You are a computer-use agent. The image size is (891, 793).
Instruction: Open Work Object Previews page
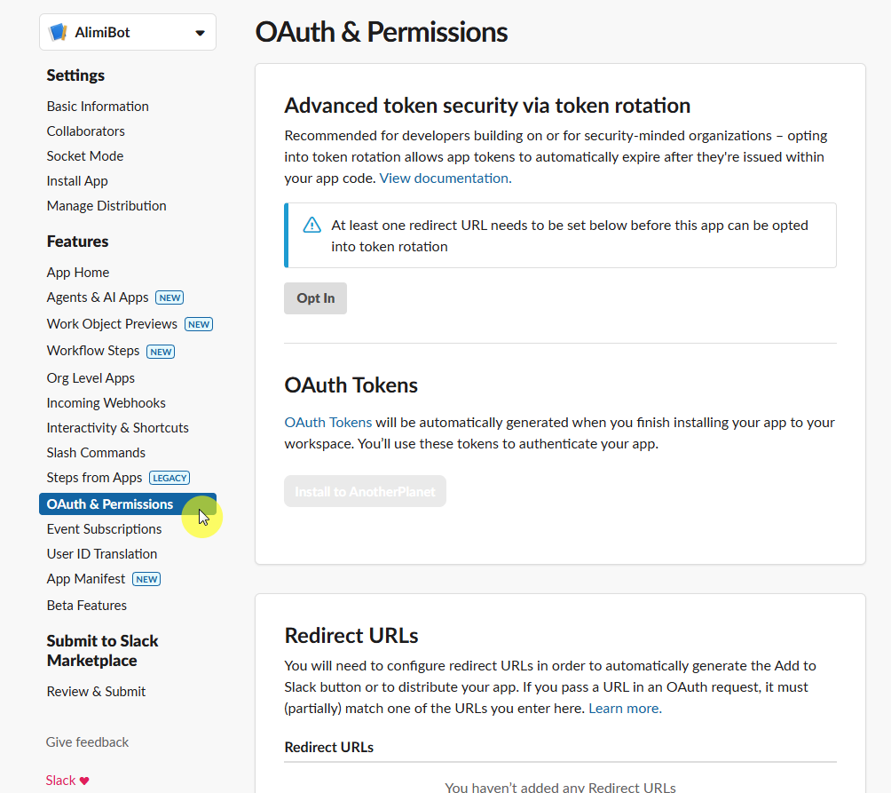tap(112, 324)
